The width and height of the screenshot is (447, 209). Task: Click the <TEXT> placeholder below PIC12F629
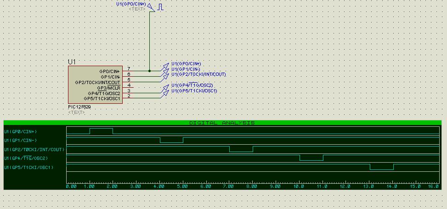point(76,113)
